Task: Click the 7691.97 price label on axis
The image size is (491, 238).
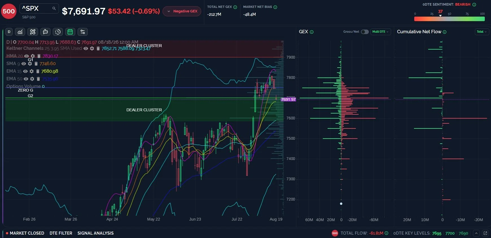Action: (288, 99)
